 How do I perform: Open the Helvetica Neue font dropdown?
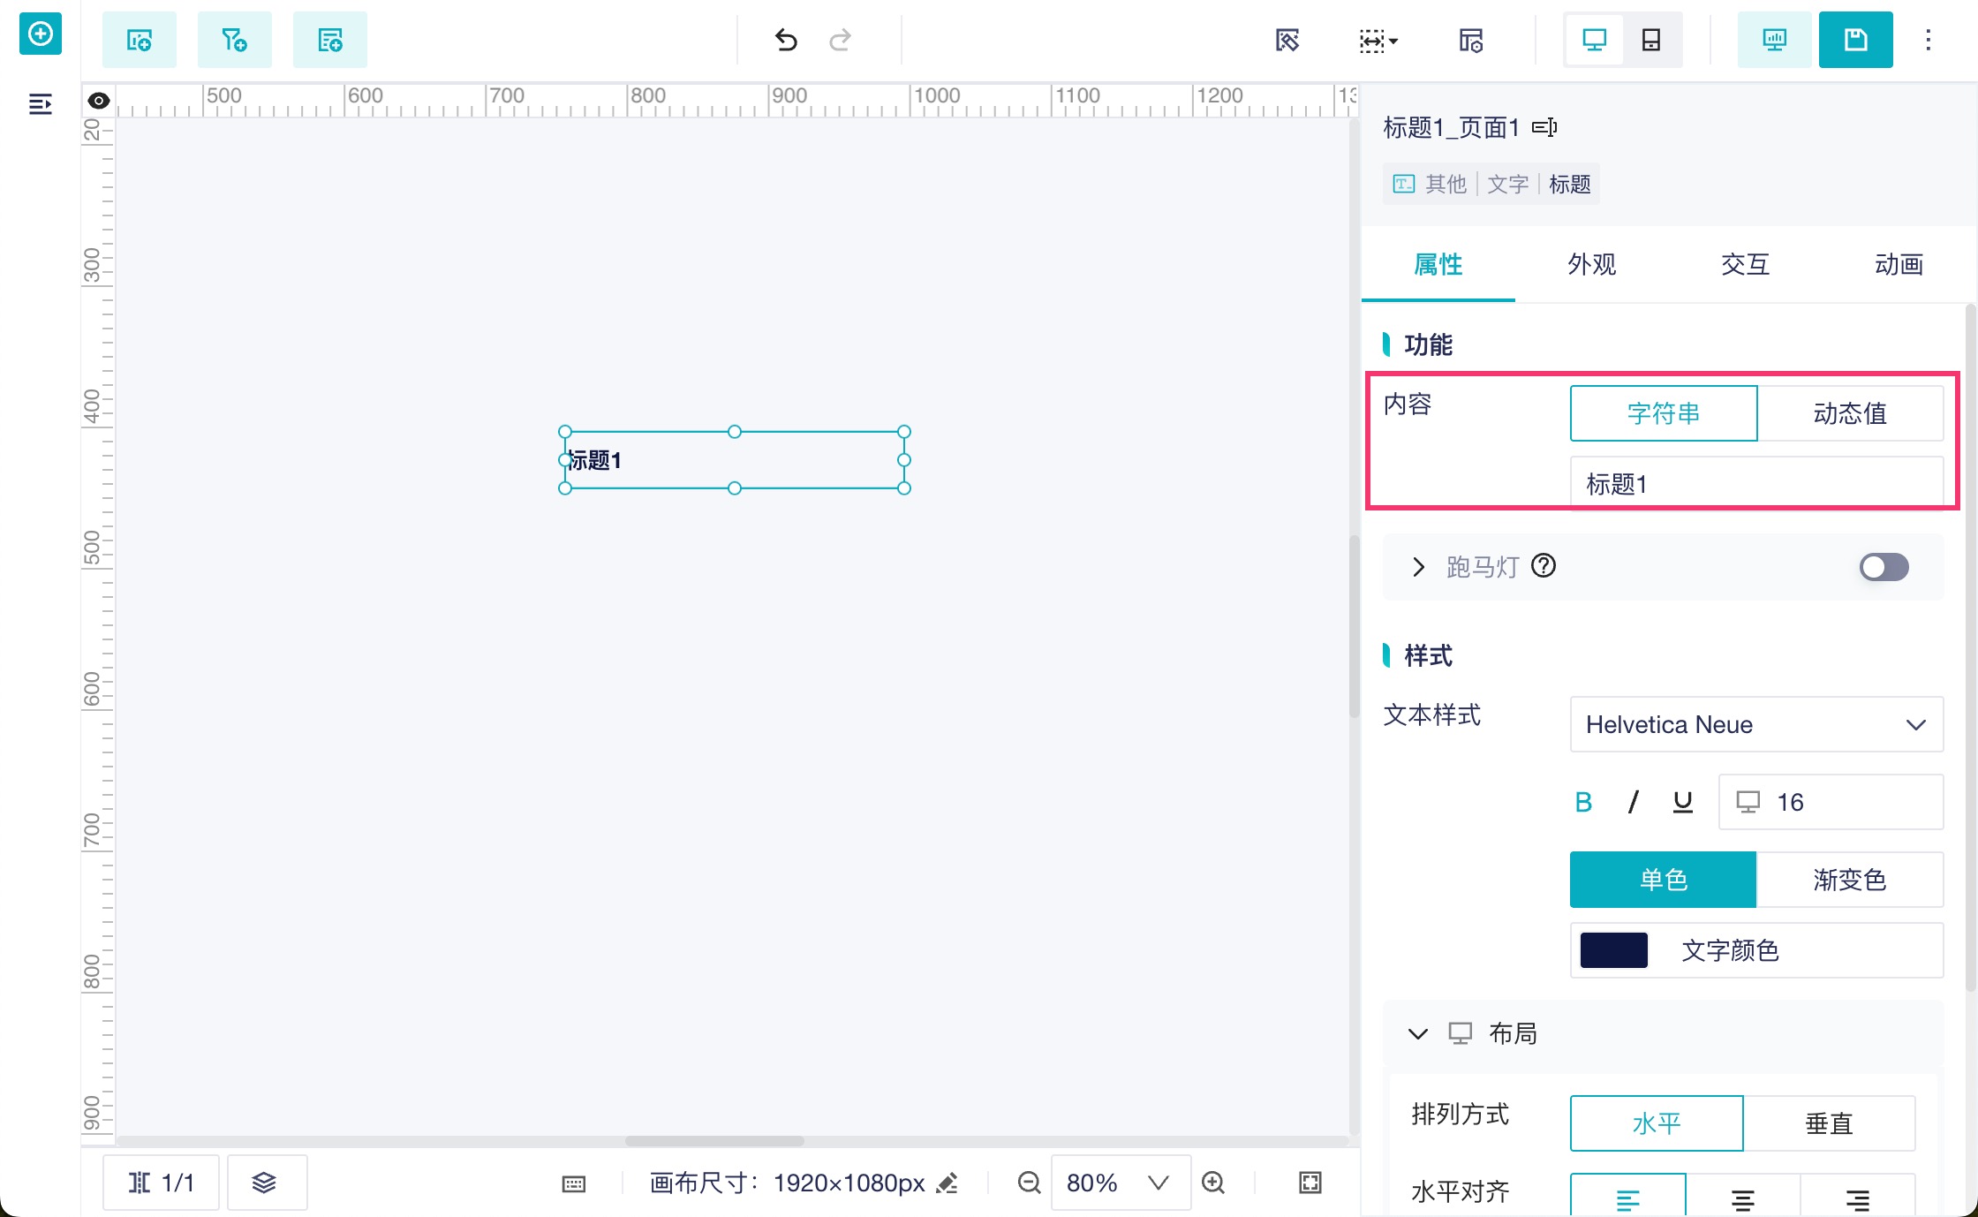[1755, 724]
